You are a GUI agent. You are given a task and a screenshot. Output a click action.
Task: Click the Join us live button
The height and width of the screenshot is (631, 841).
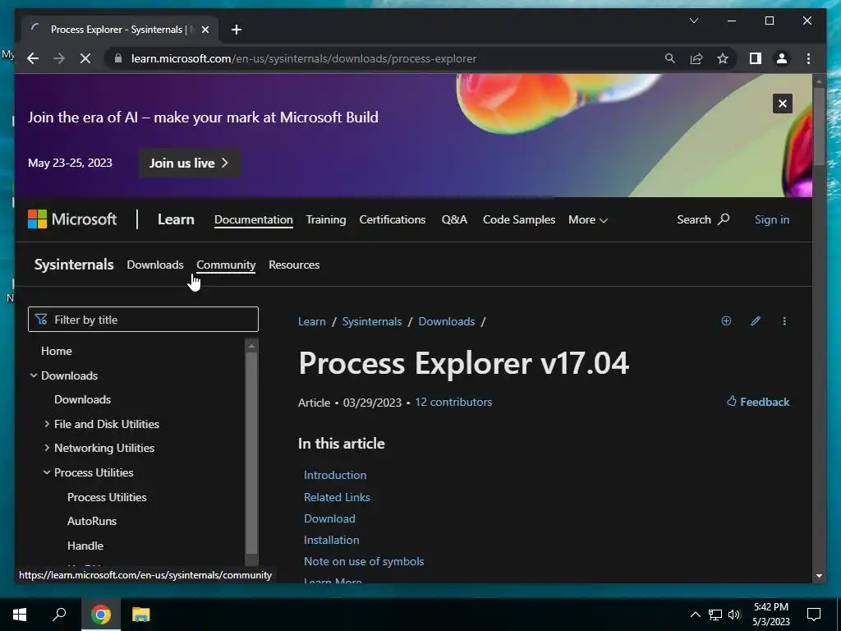pos(190,164)
